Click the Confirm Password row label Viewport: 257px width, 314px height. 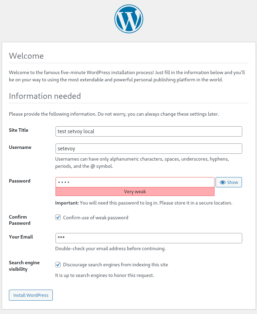(20, 220)
